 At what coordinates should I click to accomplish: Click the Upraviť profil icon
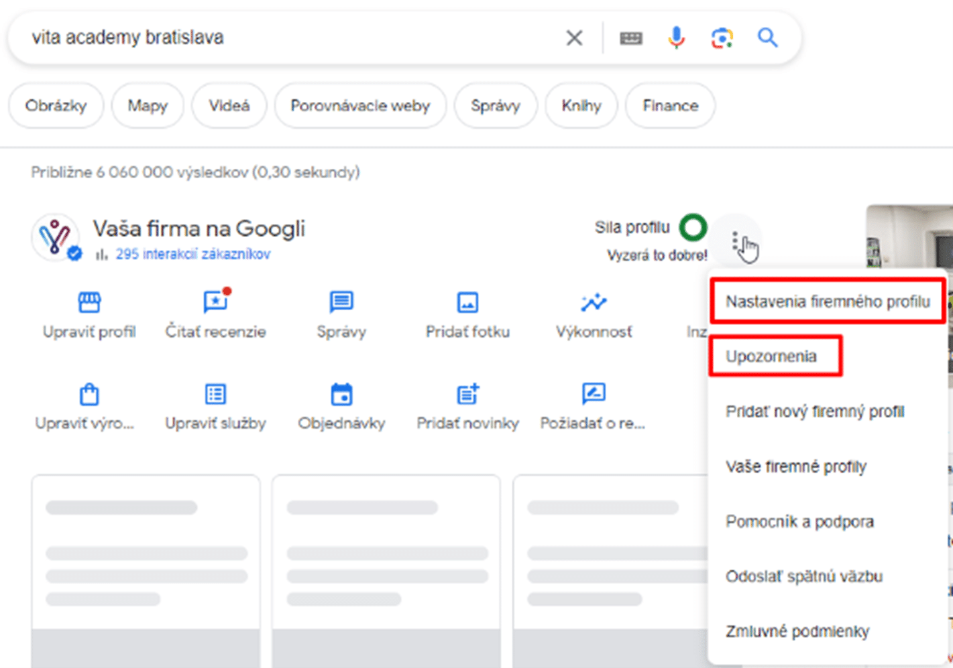(89, 302)
